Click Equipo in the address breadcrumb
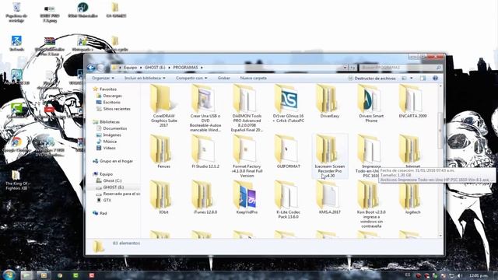This screenshot has height=280, width=498. [130, 68]
